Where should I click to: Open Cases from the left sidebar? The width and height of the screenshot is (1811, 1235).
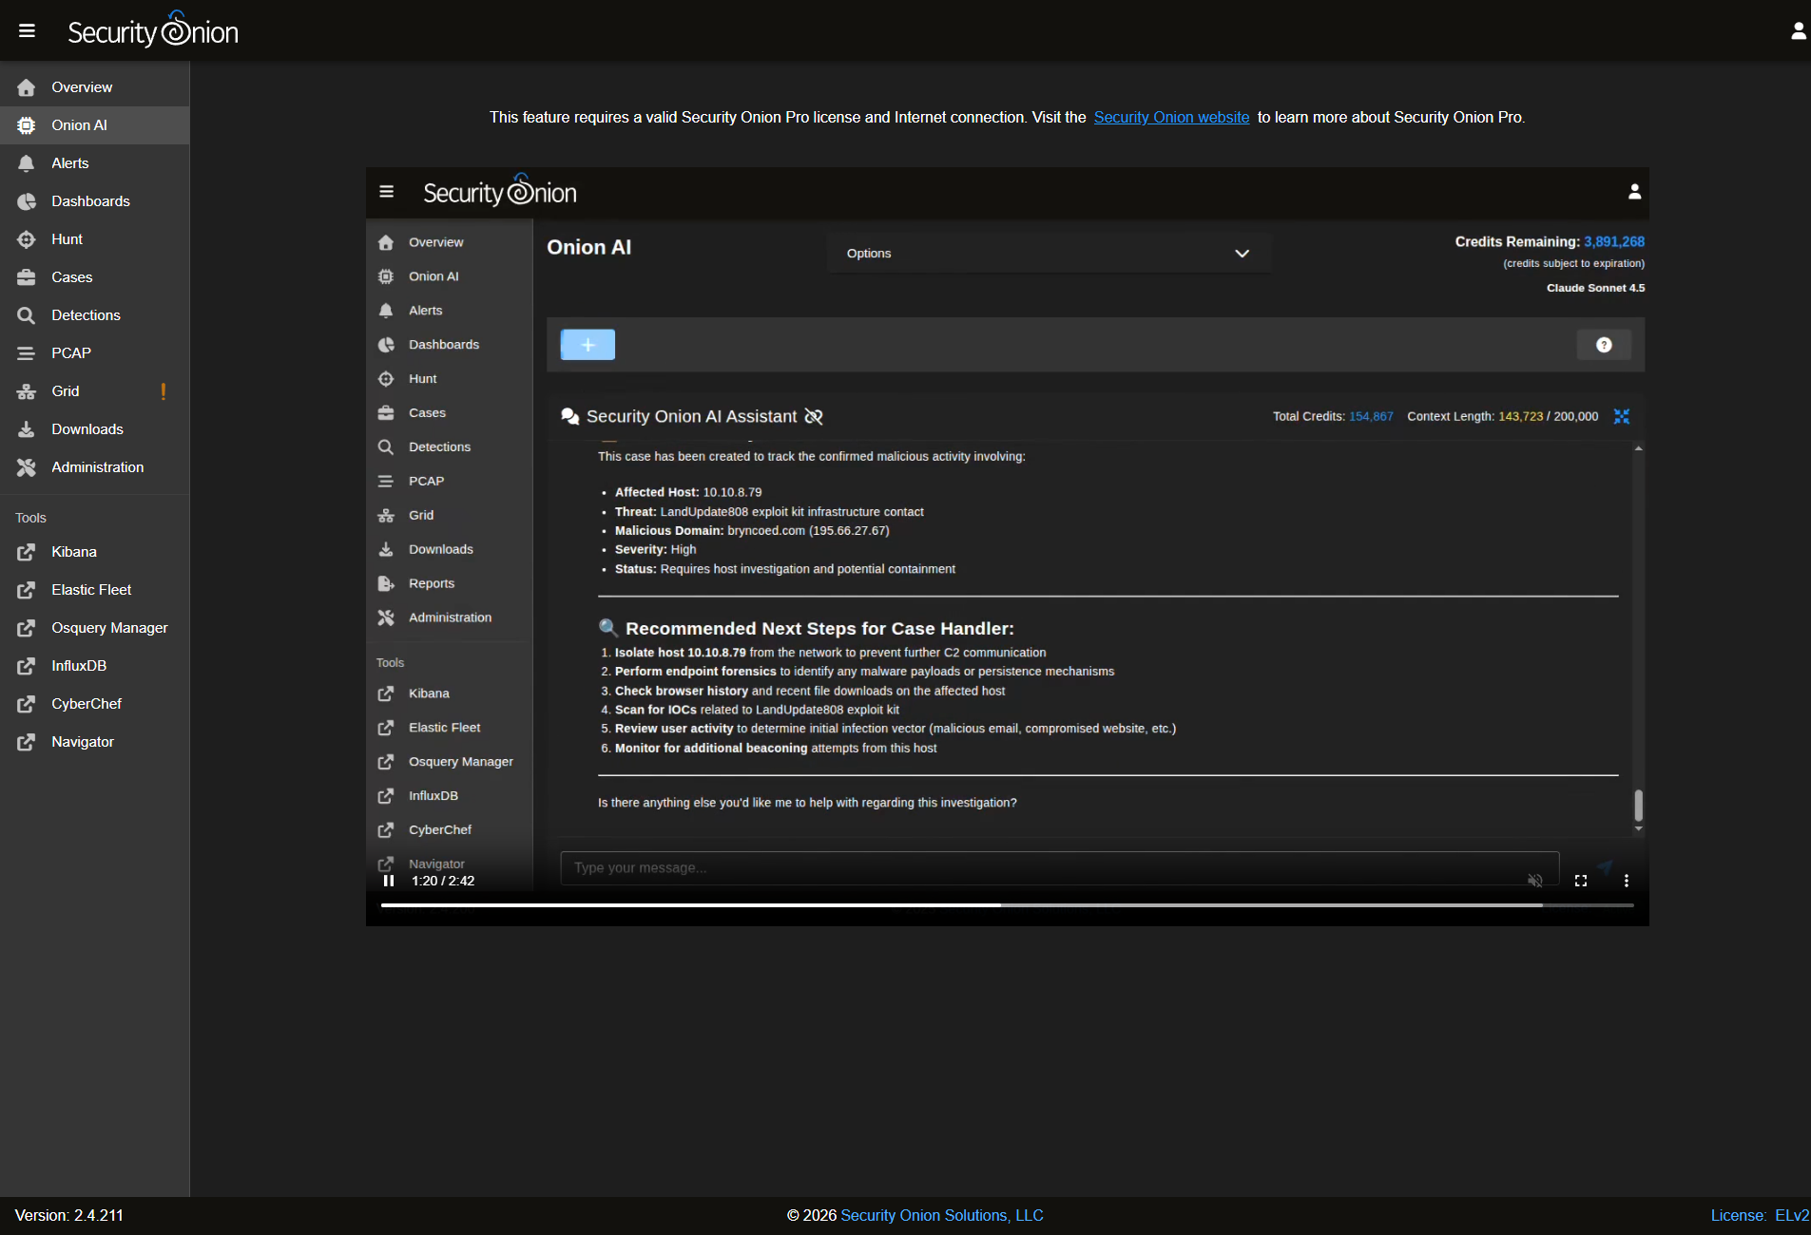pyautogui.click(x=95, y=277)
